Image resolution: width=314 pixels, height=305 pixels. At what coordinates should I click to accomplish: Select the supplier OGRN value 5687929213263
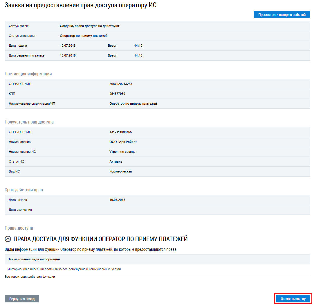pyautogui.click(x=121, y=84)
